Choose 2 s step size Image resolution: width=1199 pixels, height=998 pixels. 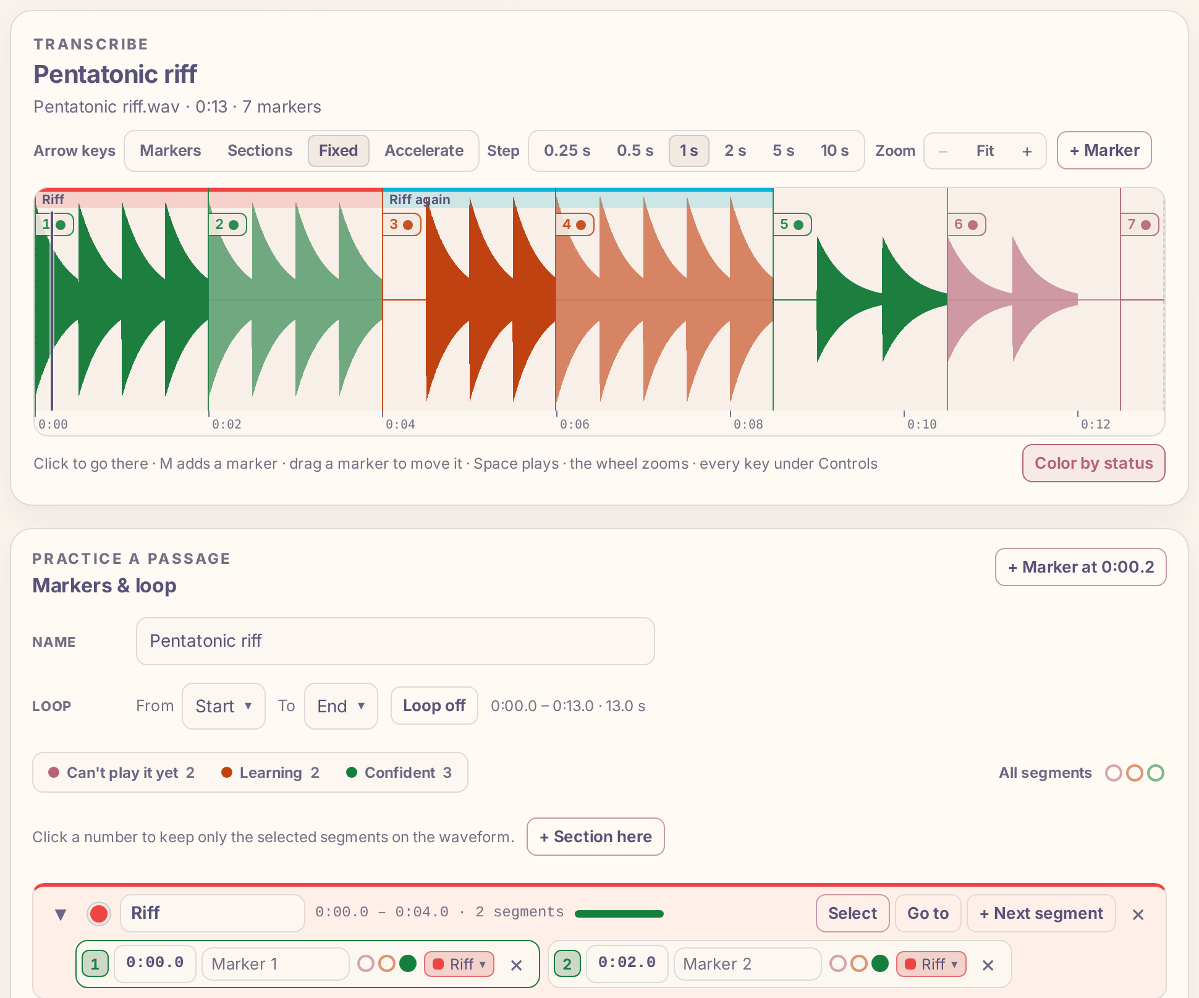tap(735, 151)
